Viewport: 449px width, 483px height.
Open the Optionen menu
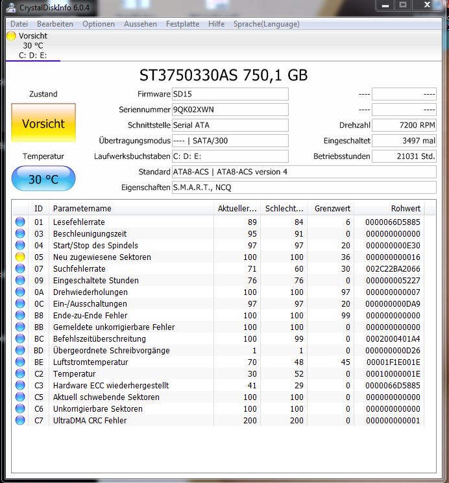click(99, 24)
